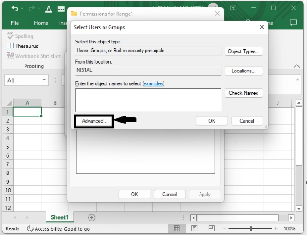Click the Advanced... button

(x=94, y=121)
